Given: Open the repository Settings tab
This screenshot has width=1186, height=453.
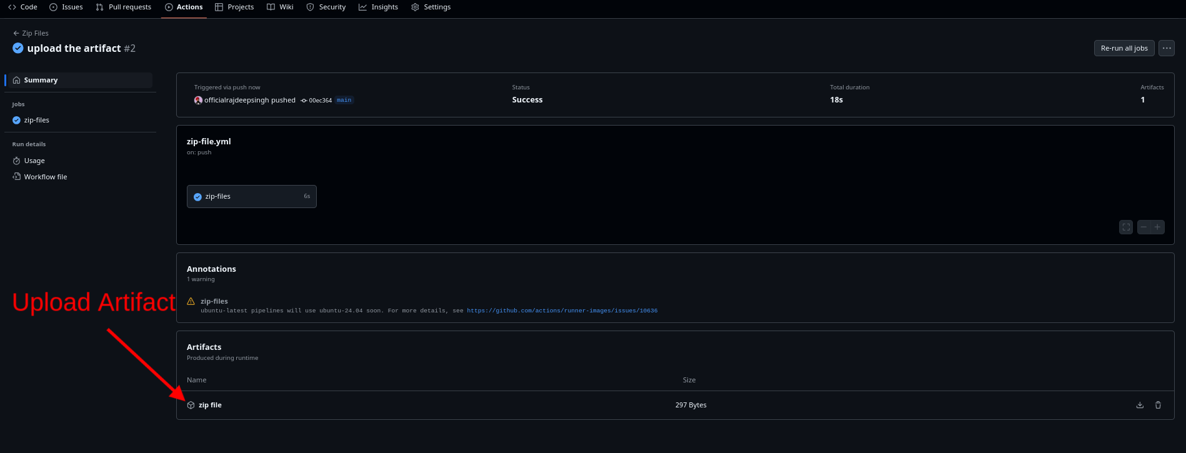Looking at the screenshot, I should [x=431, y=7].
